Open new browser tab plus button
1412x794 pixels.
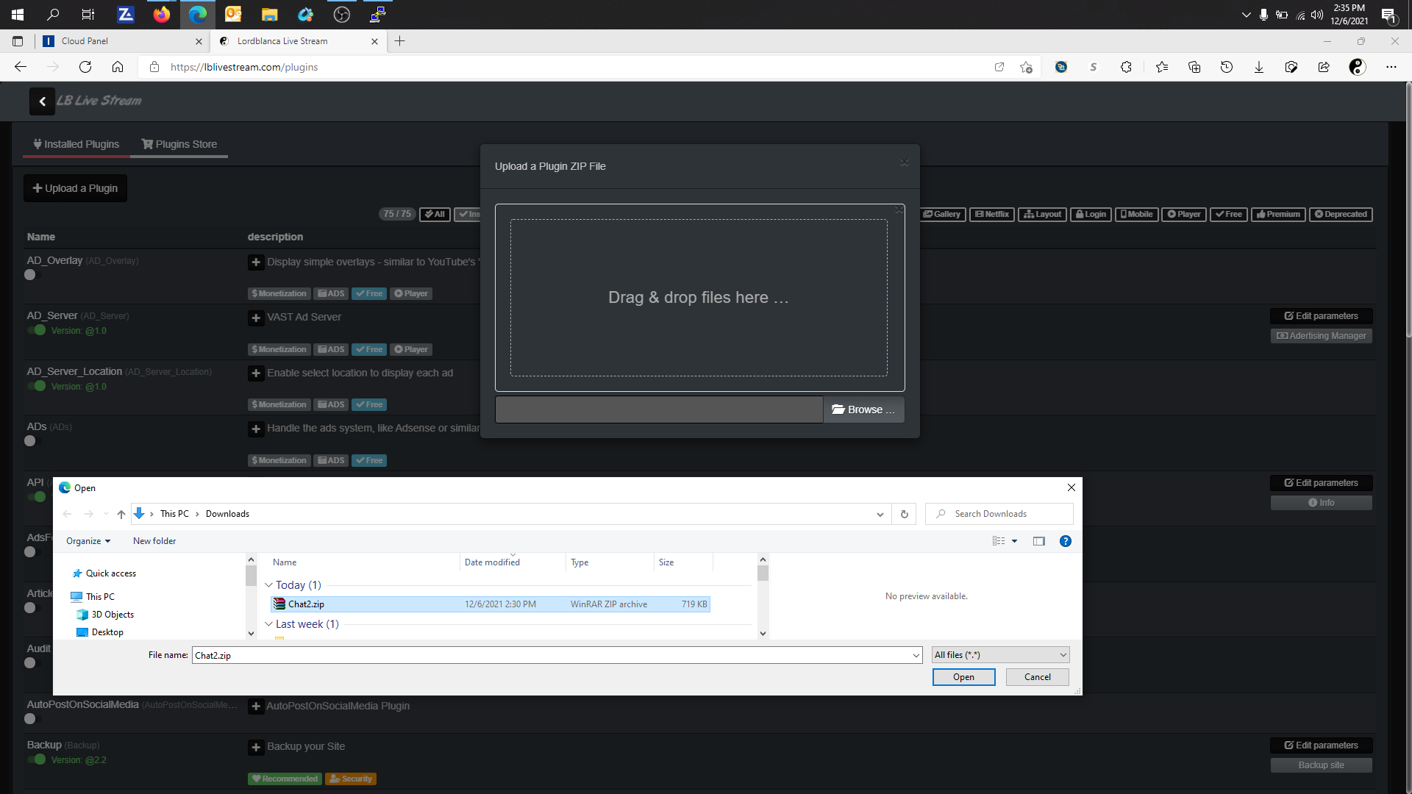pyautogui.click(x=400, y=41)
